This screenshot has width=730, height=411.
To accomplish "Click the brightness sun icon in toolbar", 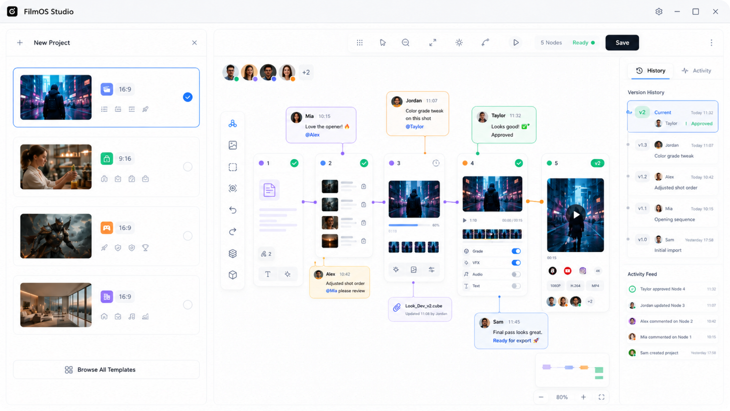I will pos(459,42).
